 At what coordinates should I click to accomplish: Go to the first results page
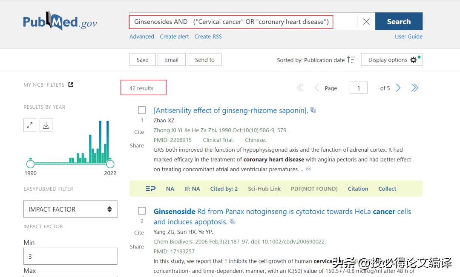point(300,88)
